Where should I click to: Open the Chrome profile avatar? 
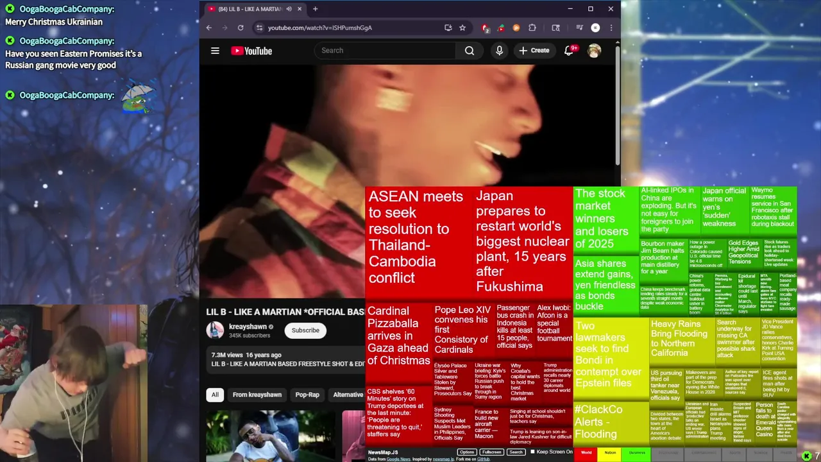595,28
